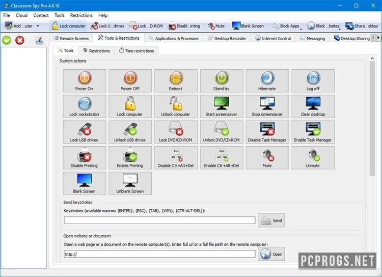The height and width of the screenshot is (277, 382).
Task: Focus the http:// URL input field
Action: point(159,254)
